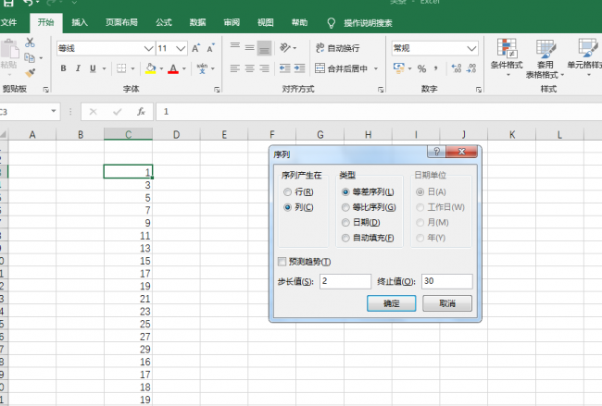Toggle Bold formatting

tap(63, 68)
